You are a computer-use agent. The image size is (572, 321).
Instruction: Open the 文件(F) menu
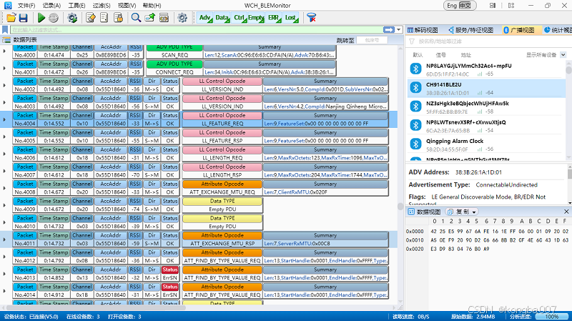(x=26, y=6)
